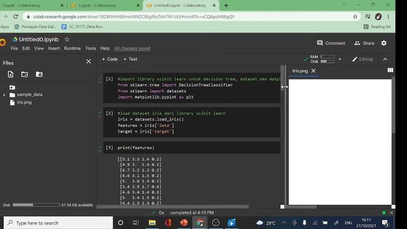The image size is (407, 229).
Task: Click the target = iris['target'] line
Action: coord(146,132)
